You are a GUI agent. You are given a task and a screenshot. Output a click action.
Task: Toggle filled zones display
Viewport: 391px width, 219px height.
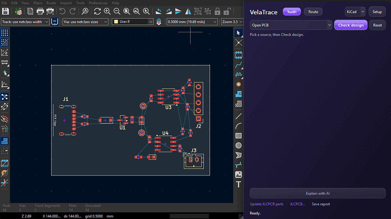click(x=5, y=141)
